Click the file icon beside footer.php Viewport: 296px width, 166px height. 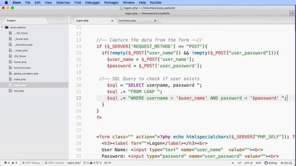point(10,62)
